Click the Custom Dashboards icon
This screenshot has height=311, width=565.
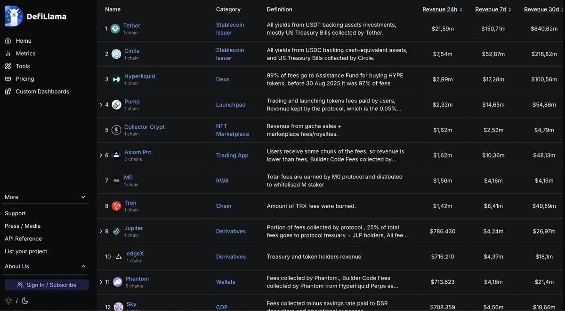tap(8, 92)
